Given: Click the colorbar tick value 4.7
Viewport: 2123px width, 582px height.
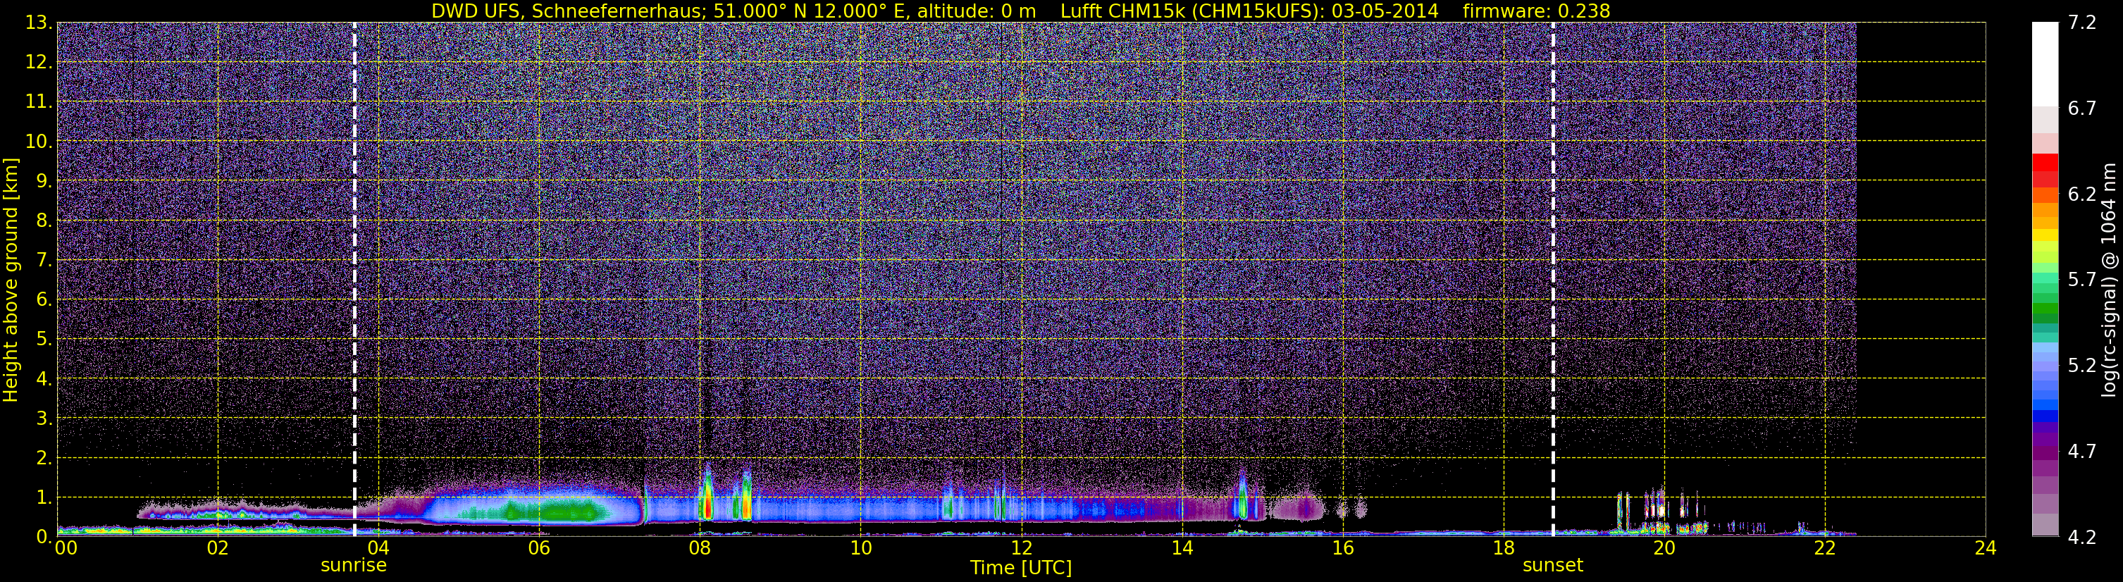Looking at the screenshot, I should click(2082, 452).
